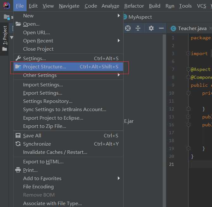
Task: Click the package keyword on line 1
Action: coord(201,38)
